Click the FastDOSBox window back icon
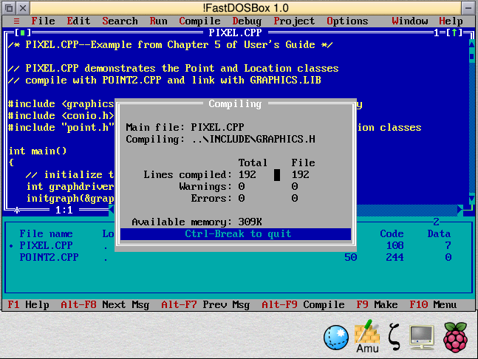 coord(10,8)
